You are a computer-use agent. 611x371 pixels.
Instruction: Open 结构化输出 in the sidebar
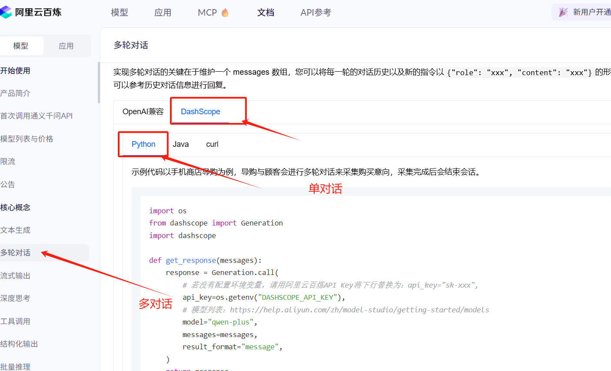click(x=19, y=344)
